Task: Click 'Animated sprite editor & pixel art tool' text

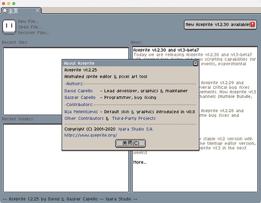Action: [x=106, y=77]
